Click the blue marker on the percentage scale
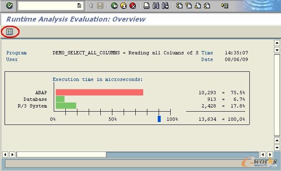Screen dimensions: 281x171 pyautogui.click(x=159, y=119)
